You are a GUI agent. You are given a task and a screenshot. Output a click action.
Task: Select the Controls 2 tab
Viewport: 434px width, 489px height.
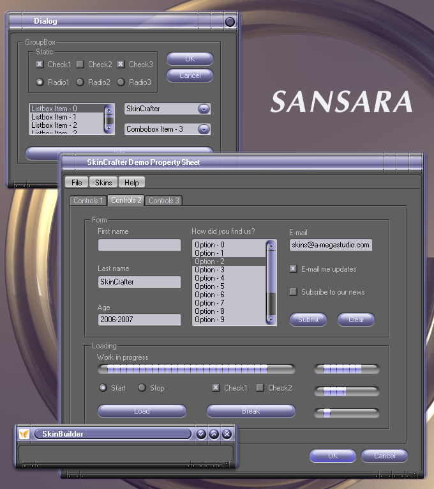coord(126,200)
